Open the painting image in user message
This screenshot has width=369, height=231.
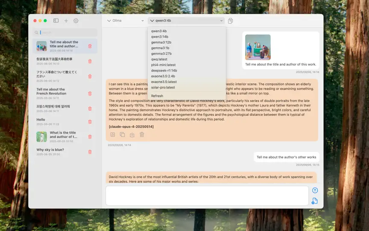coord(258,47)
